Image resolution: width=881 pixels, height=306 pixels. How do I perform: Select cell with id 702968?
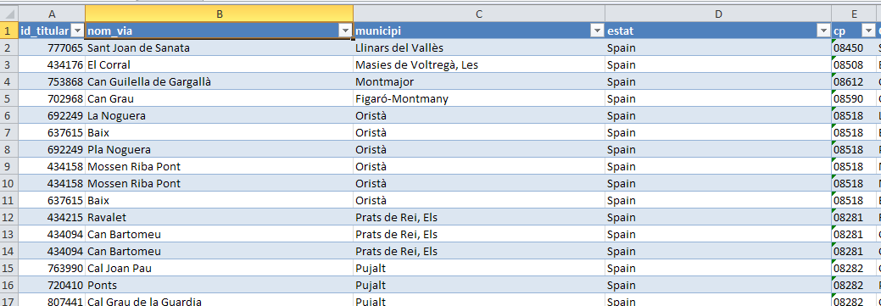[52, 99]
